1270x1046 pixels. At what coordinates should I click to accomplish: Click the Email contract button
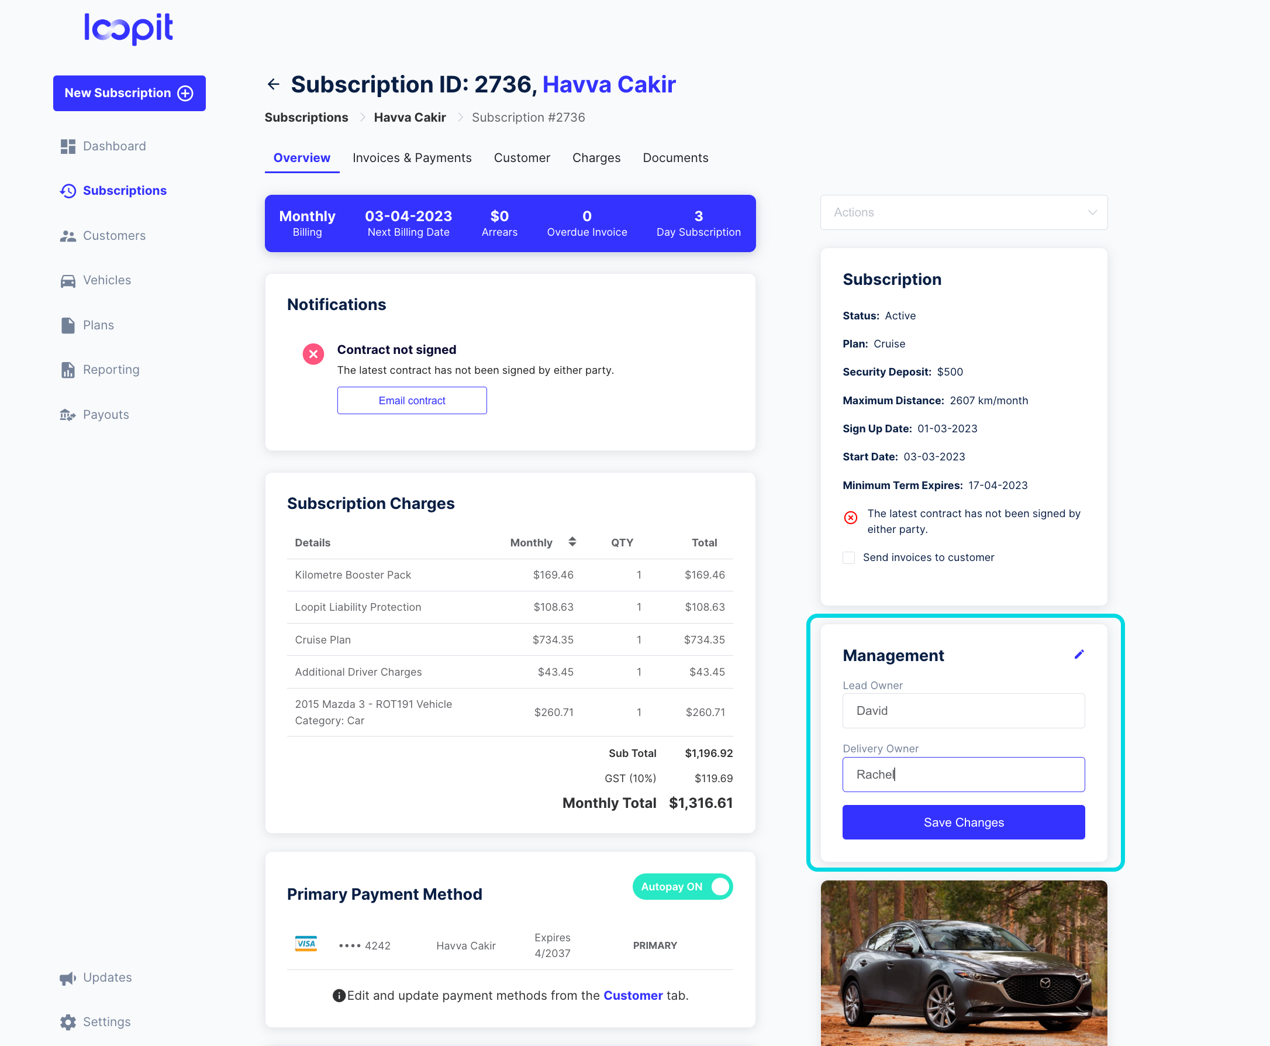(412, 401)
